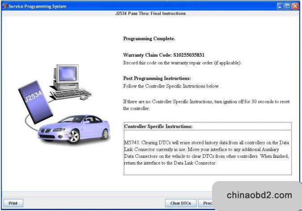Minimize the Service Programming System window
Screen dimensions: 302x211
click(x=280, y=6)
